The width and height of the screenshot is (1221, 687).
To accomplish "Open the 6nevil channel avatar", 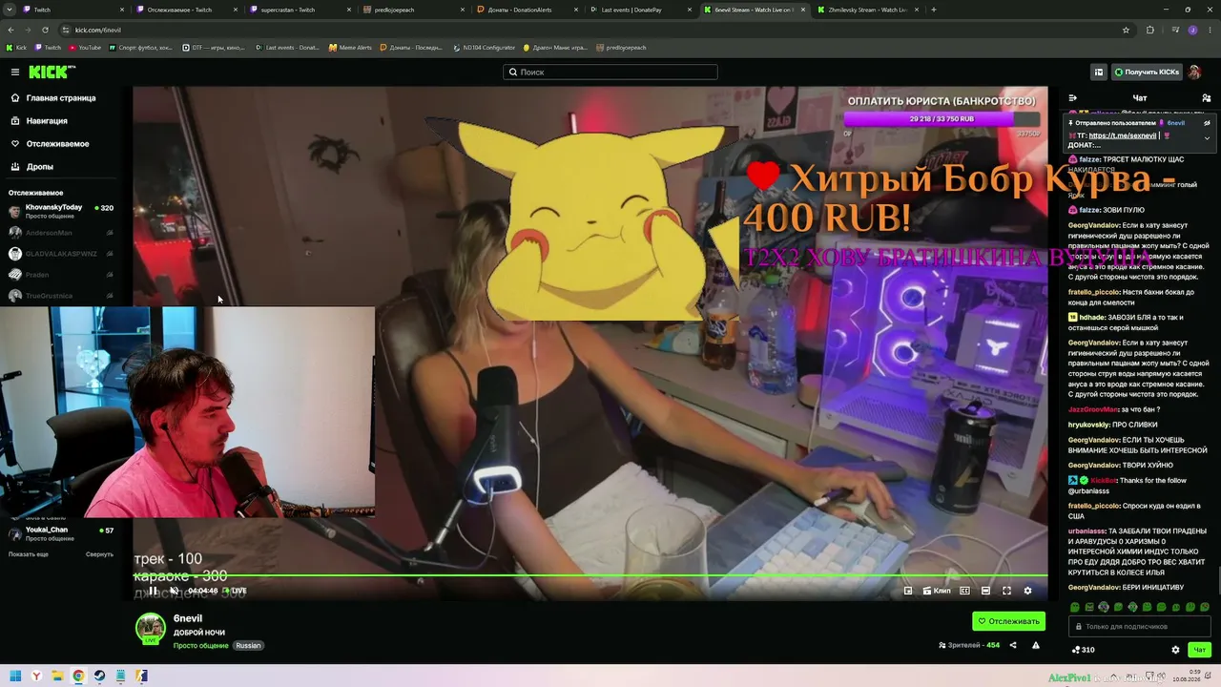I will click(x=150, y=628).
